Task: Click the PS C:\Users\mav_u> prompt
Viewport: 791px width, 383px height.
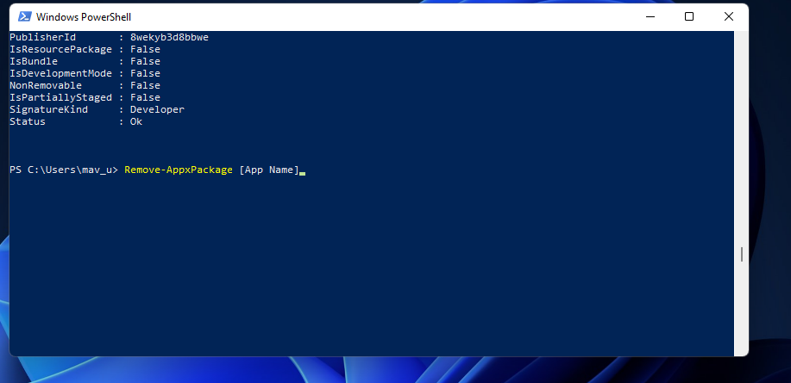Action: (x=64, y=170)
